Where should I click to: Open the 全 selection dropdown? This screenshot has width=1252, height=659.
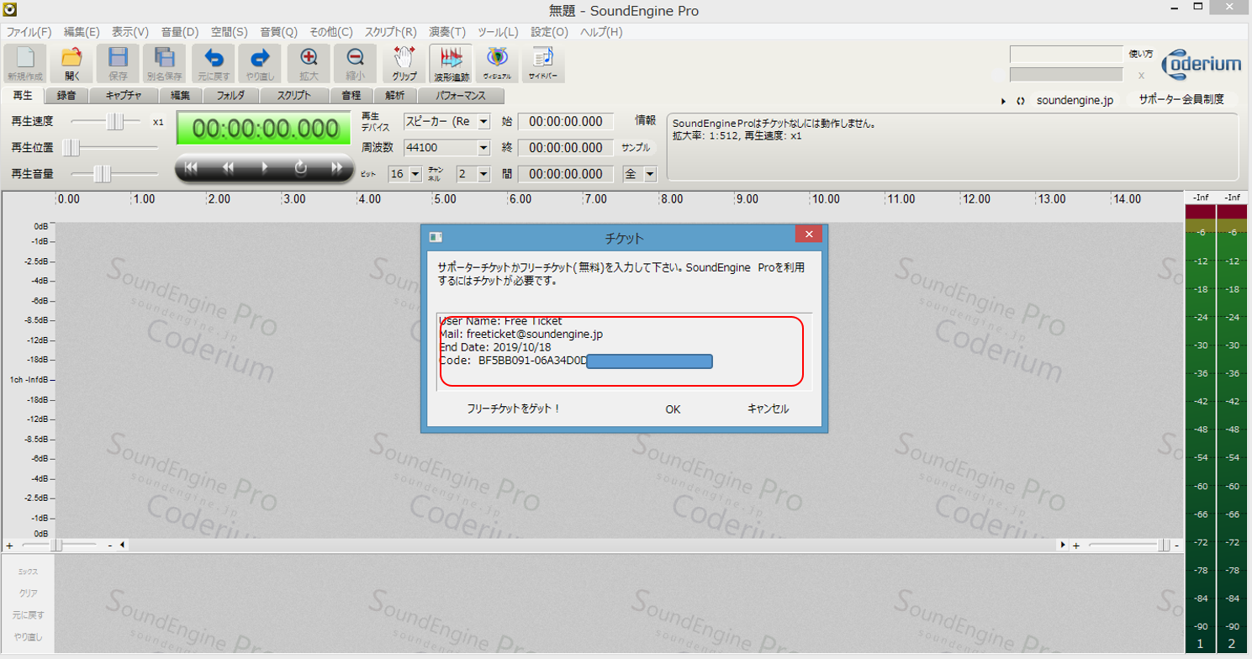pyautogui.click(x=650, y=174)
